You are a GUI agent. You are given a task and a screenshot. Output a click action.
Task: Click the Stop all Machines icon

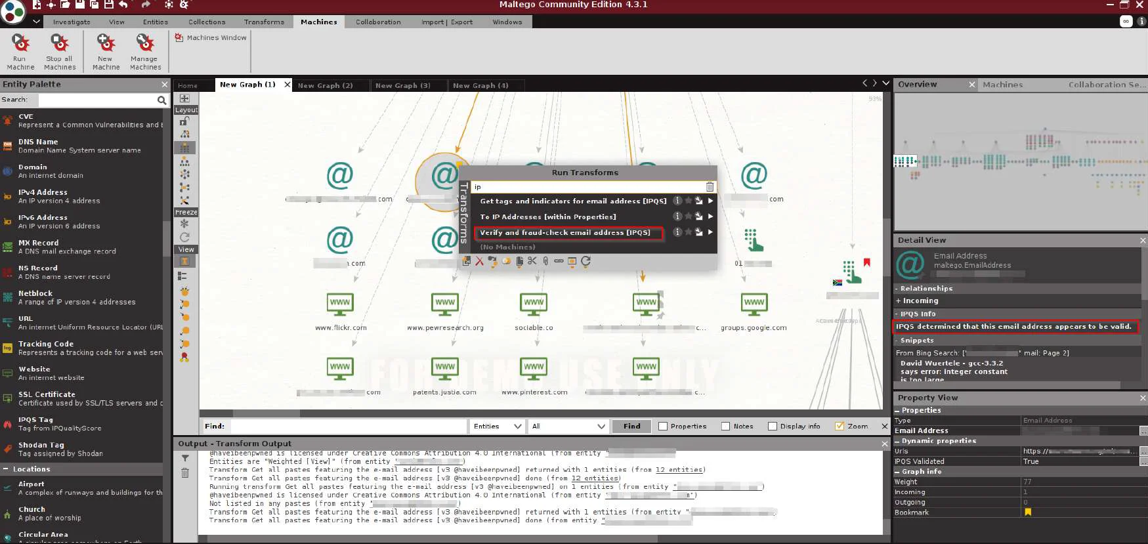pos(60,43)
